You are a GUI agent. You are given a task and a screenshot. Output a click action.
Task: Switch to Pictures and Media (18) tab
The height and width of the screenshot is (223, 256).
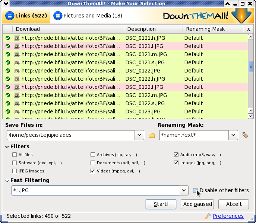click(88, 16)
